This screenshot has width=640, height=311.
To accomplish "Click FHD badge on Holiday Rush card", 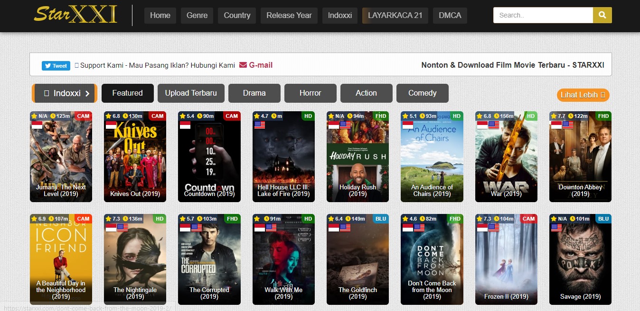I will point(381,116).
